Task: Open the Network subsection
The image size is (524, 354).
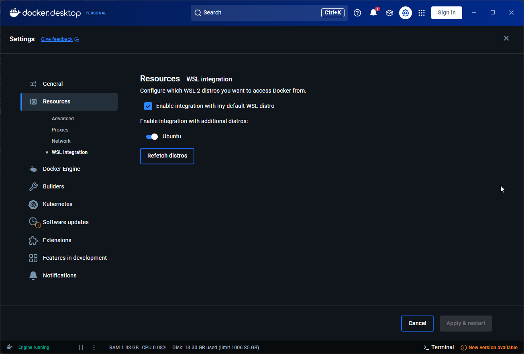Action: (61, 141)
